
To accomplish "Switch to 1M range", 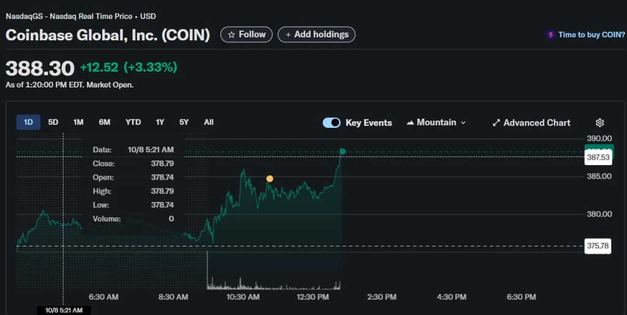I will click(x=78, y=122).
